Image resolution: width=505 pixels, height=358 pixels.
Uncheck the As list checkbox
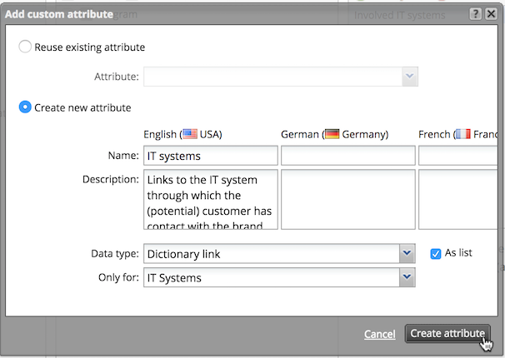coord(436,254)
